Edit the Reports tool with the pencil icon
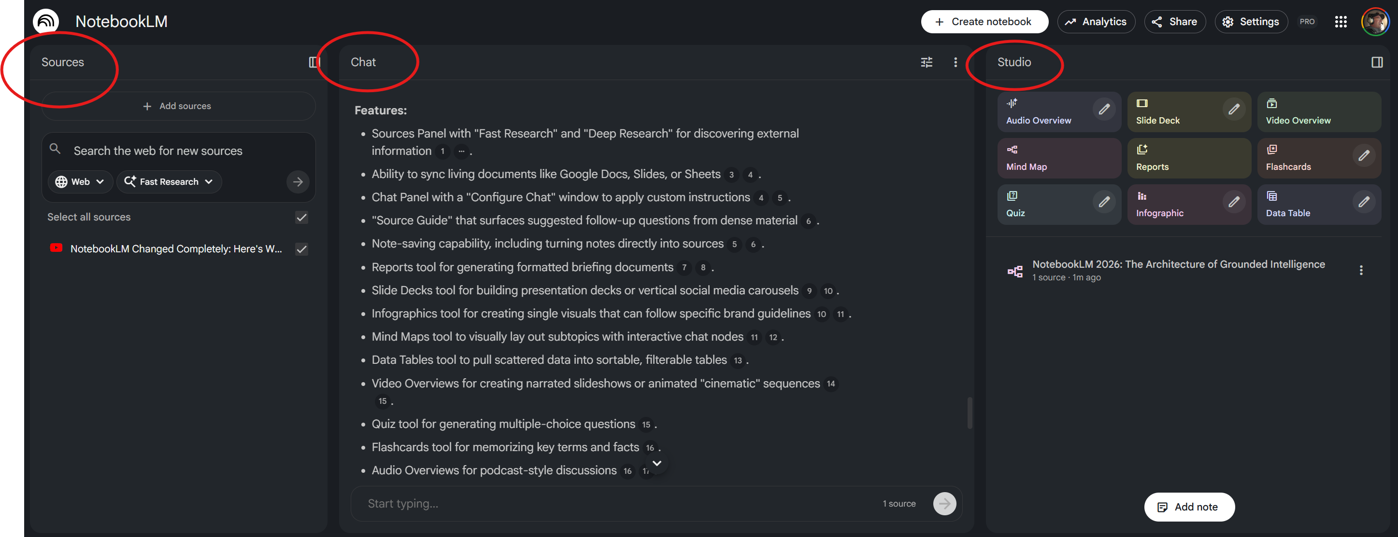 tap(1234, 157)
